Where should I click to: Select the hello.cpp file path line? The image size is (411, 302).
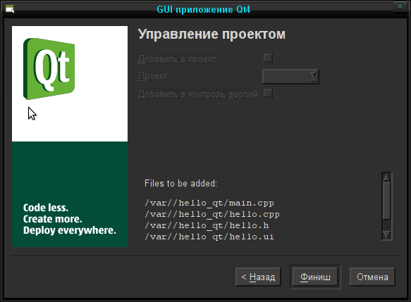[x=212, y=214]
